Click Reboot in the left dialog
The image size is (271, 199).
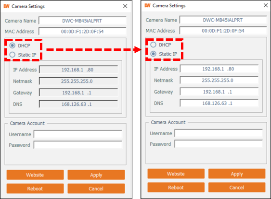[35, 188]
